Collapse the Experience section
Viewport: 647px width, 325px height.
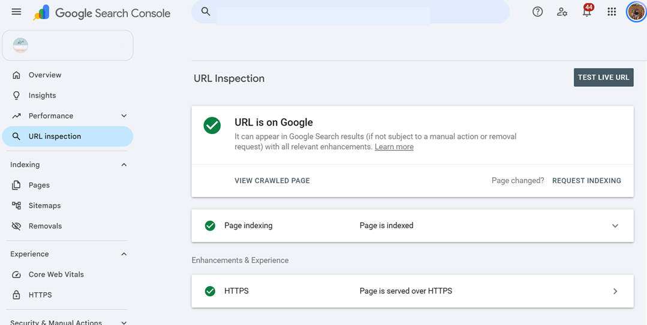[124, 254]
